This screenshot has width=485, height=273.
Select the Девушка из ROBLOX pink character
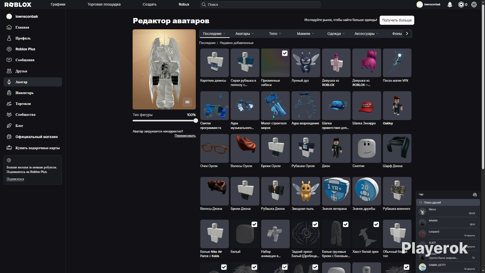click(x=336, y=63)
